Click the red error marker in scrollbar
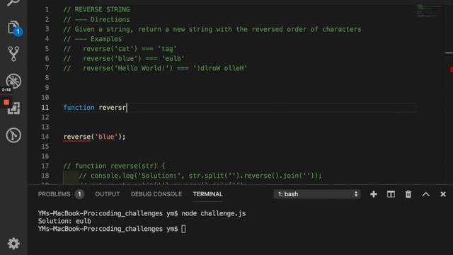This screenshot has width=453, height=255. pyautogui.click(x=451, y=69)
